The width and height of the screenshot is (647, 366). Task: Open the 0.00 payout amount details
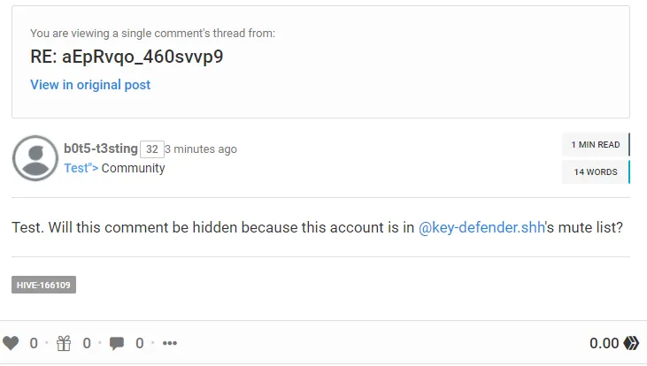(x=605, y=343)
